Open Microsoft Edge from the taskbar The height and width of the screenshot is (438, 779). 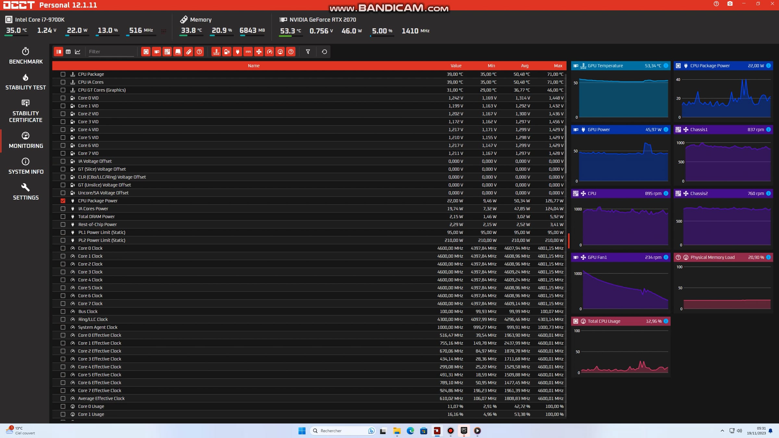pos(410,431)
